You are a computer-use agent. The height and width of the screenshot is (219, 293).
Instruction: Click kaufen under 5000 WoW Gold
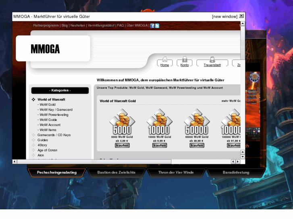pyautogui.click(x=122, y=145)
